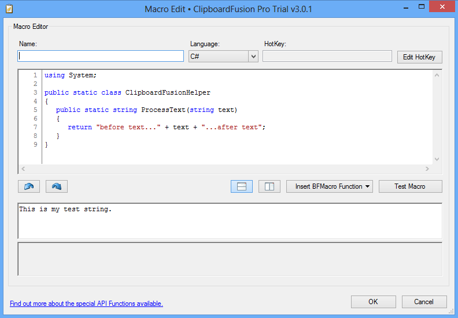Minimize the Macro Edit window
Image resolution: width=458 pixels, height=318 pixels.
[x=406, y=7]
